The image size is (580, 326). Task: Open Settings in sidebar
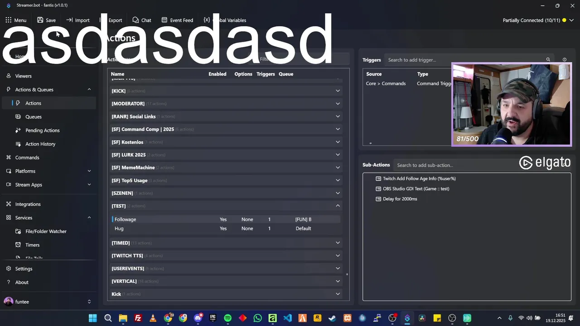click(24, 268)
